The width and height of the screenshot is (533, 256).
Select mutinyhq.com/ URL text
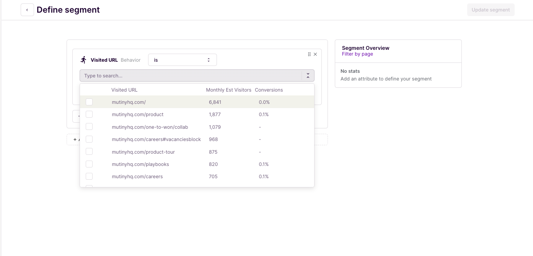click(129, 102)
